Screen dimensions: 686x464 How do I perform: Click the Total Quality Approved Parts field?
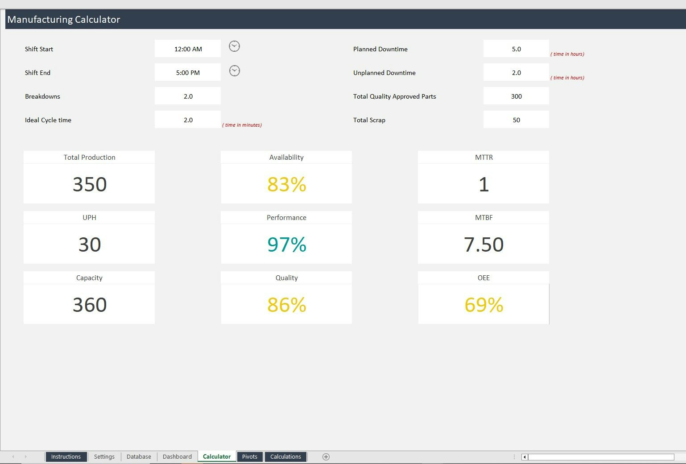516,96
